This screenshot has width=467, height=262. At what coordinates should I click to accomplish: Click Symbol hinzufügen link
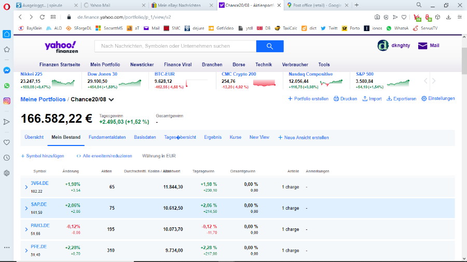43,156
